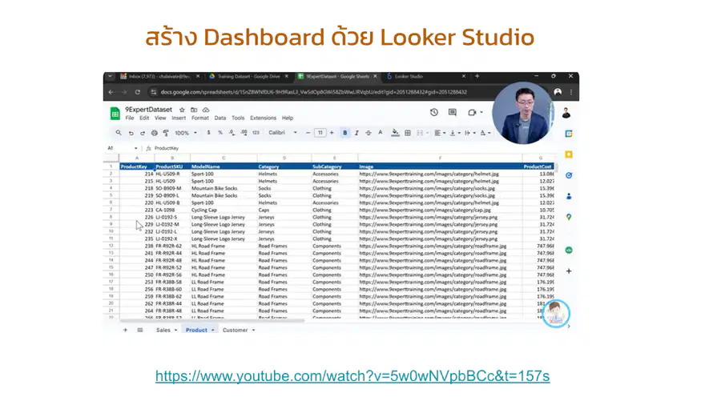Screen dimensions: 721x405
Task: Open text wrapping dropdown
Action: [469, 133]
